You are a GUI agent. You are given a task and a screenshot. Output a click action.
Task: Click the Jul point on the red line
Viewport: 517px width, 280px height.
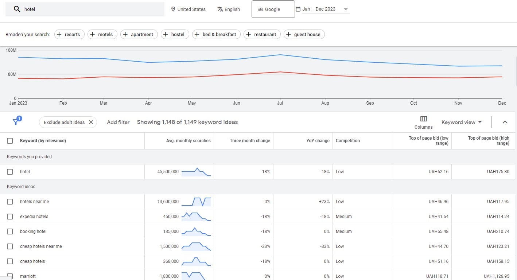click(x=280, y=72)
